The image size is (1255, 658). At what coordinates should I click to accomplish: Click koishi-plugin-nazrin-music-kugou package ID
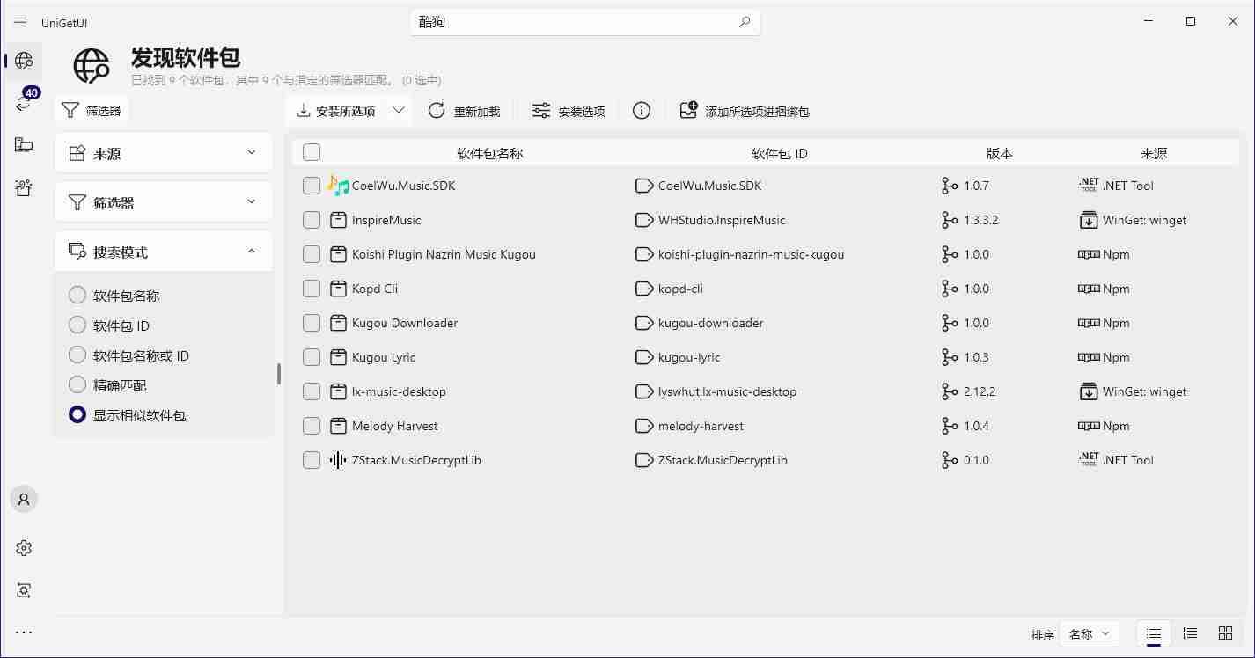[751, 254]
